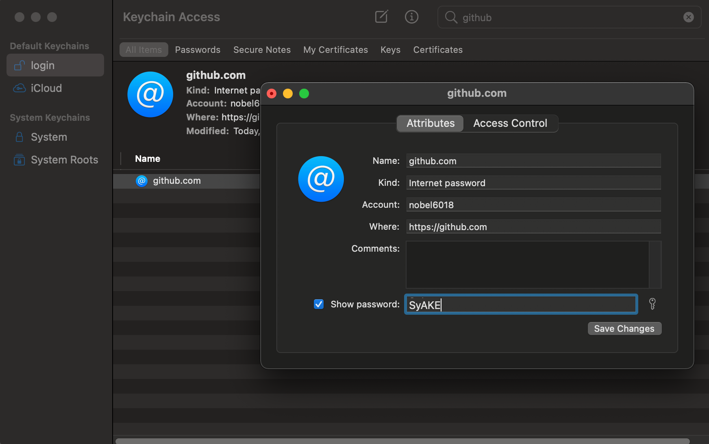This screenshot has height=444, width=709.
Task: Switch to the My Certificates filter
Action: coord(335,50)
